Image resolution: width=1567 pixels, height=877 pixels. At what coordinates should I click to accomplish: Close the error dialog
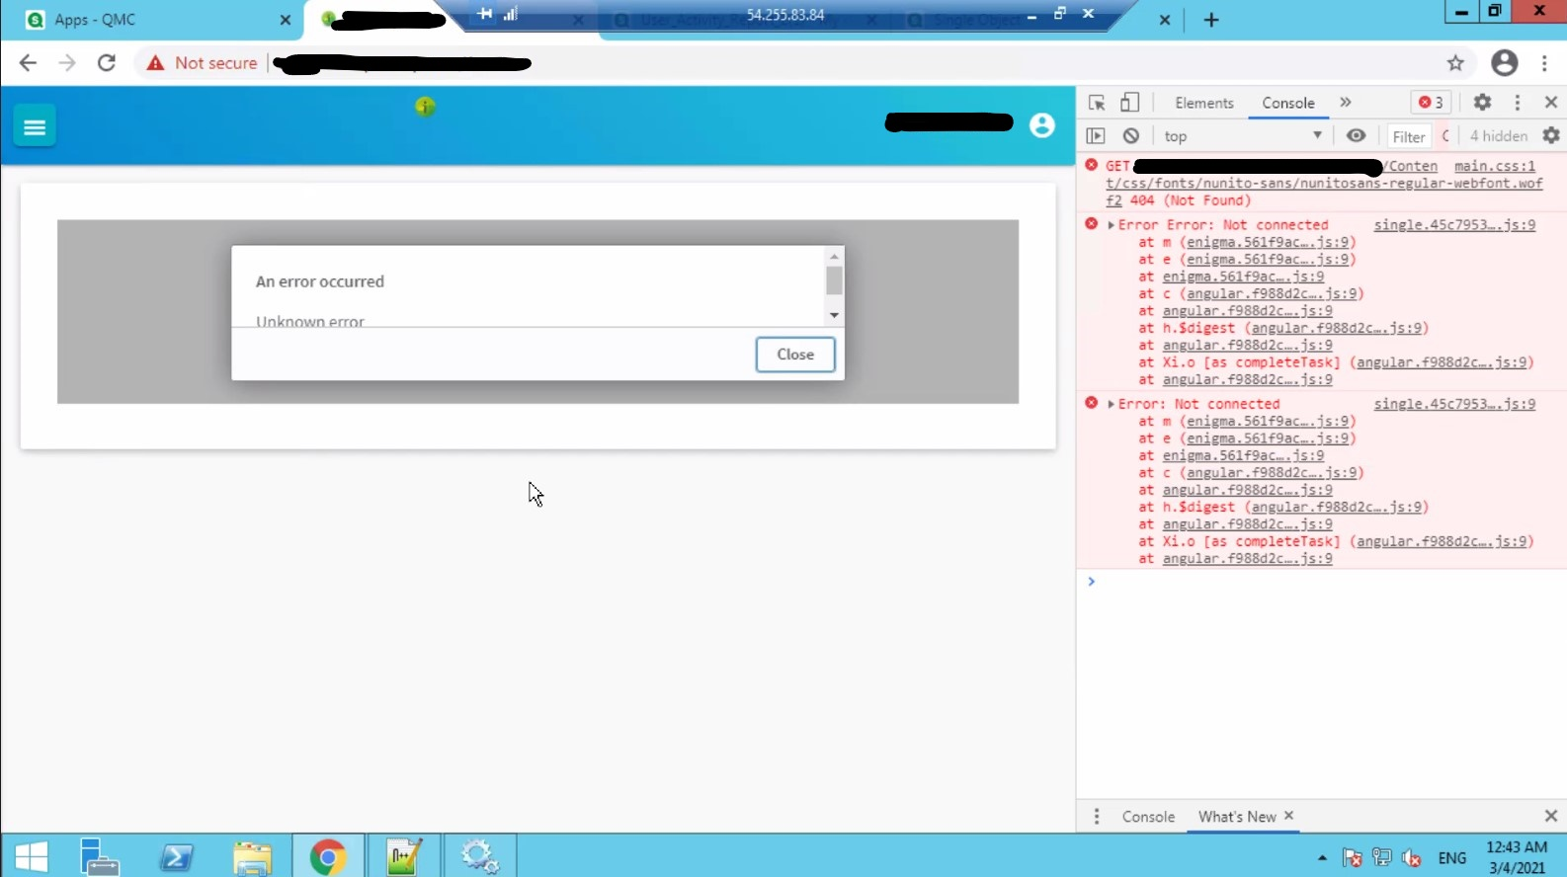tap(795, 355)
